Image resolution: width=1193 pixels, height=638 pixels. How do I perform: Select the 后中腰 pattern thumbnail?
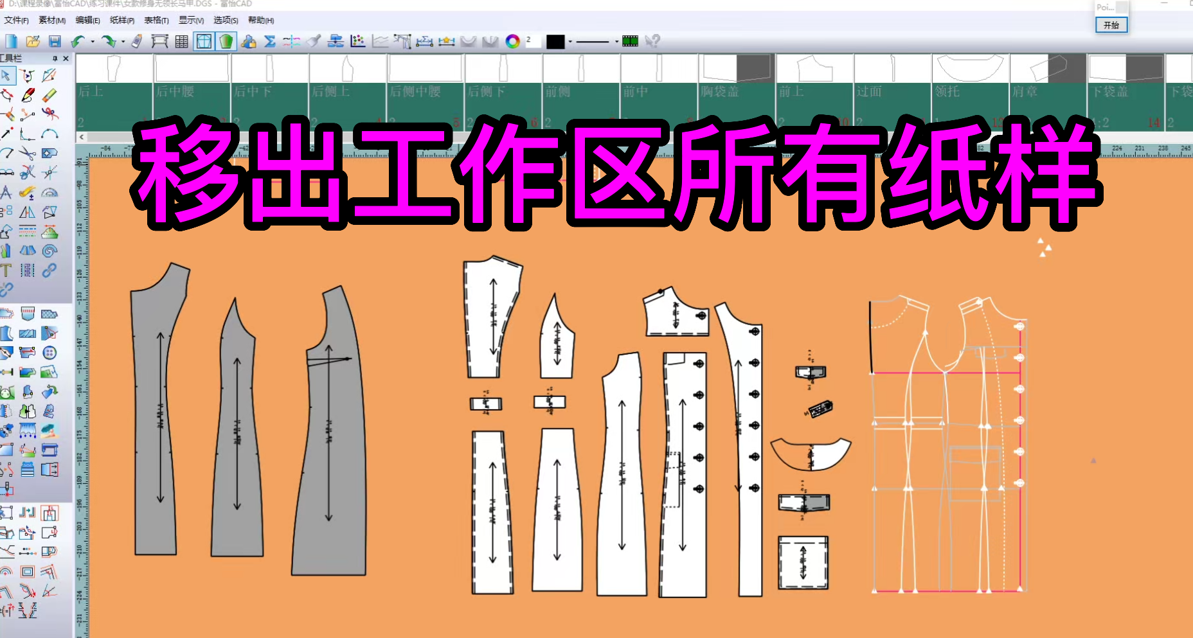192,92
